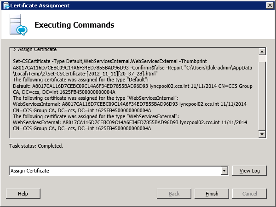Click the log scrollbar up arrow
The image size is (276, 207).
[262, 51]
